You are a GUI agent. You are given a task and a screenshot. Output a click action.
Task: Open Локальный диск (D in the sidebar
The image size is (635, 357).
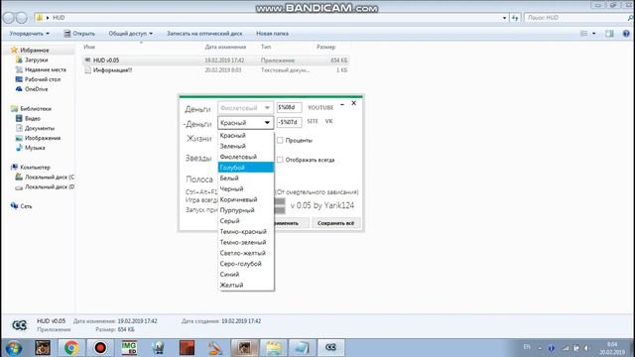[49, 187]
